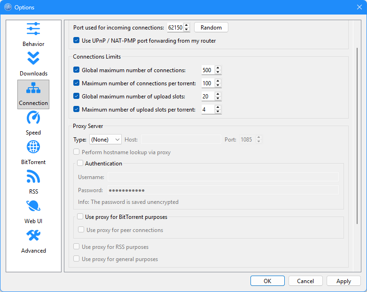Viewport: 367px width, 292px height.
Task: Switch to Speed tab label
Action: (x=33, y=132)
